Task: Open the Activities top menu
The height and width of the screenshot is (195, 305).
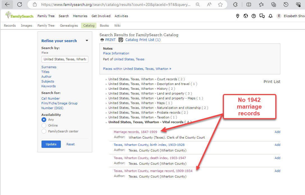Action: pos(121,16)
